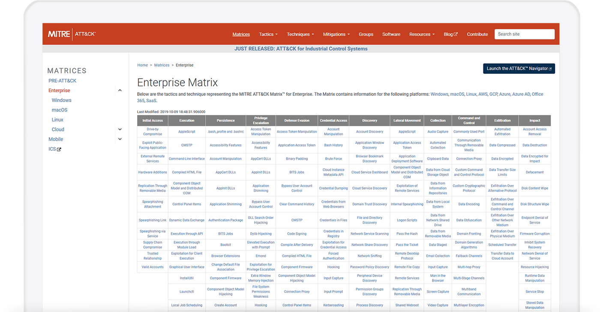Open the Domain Fronting technique
The height and width of the screenshot is (312, 600).
tap(469, 234)
